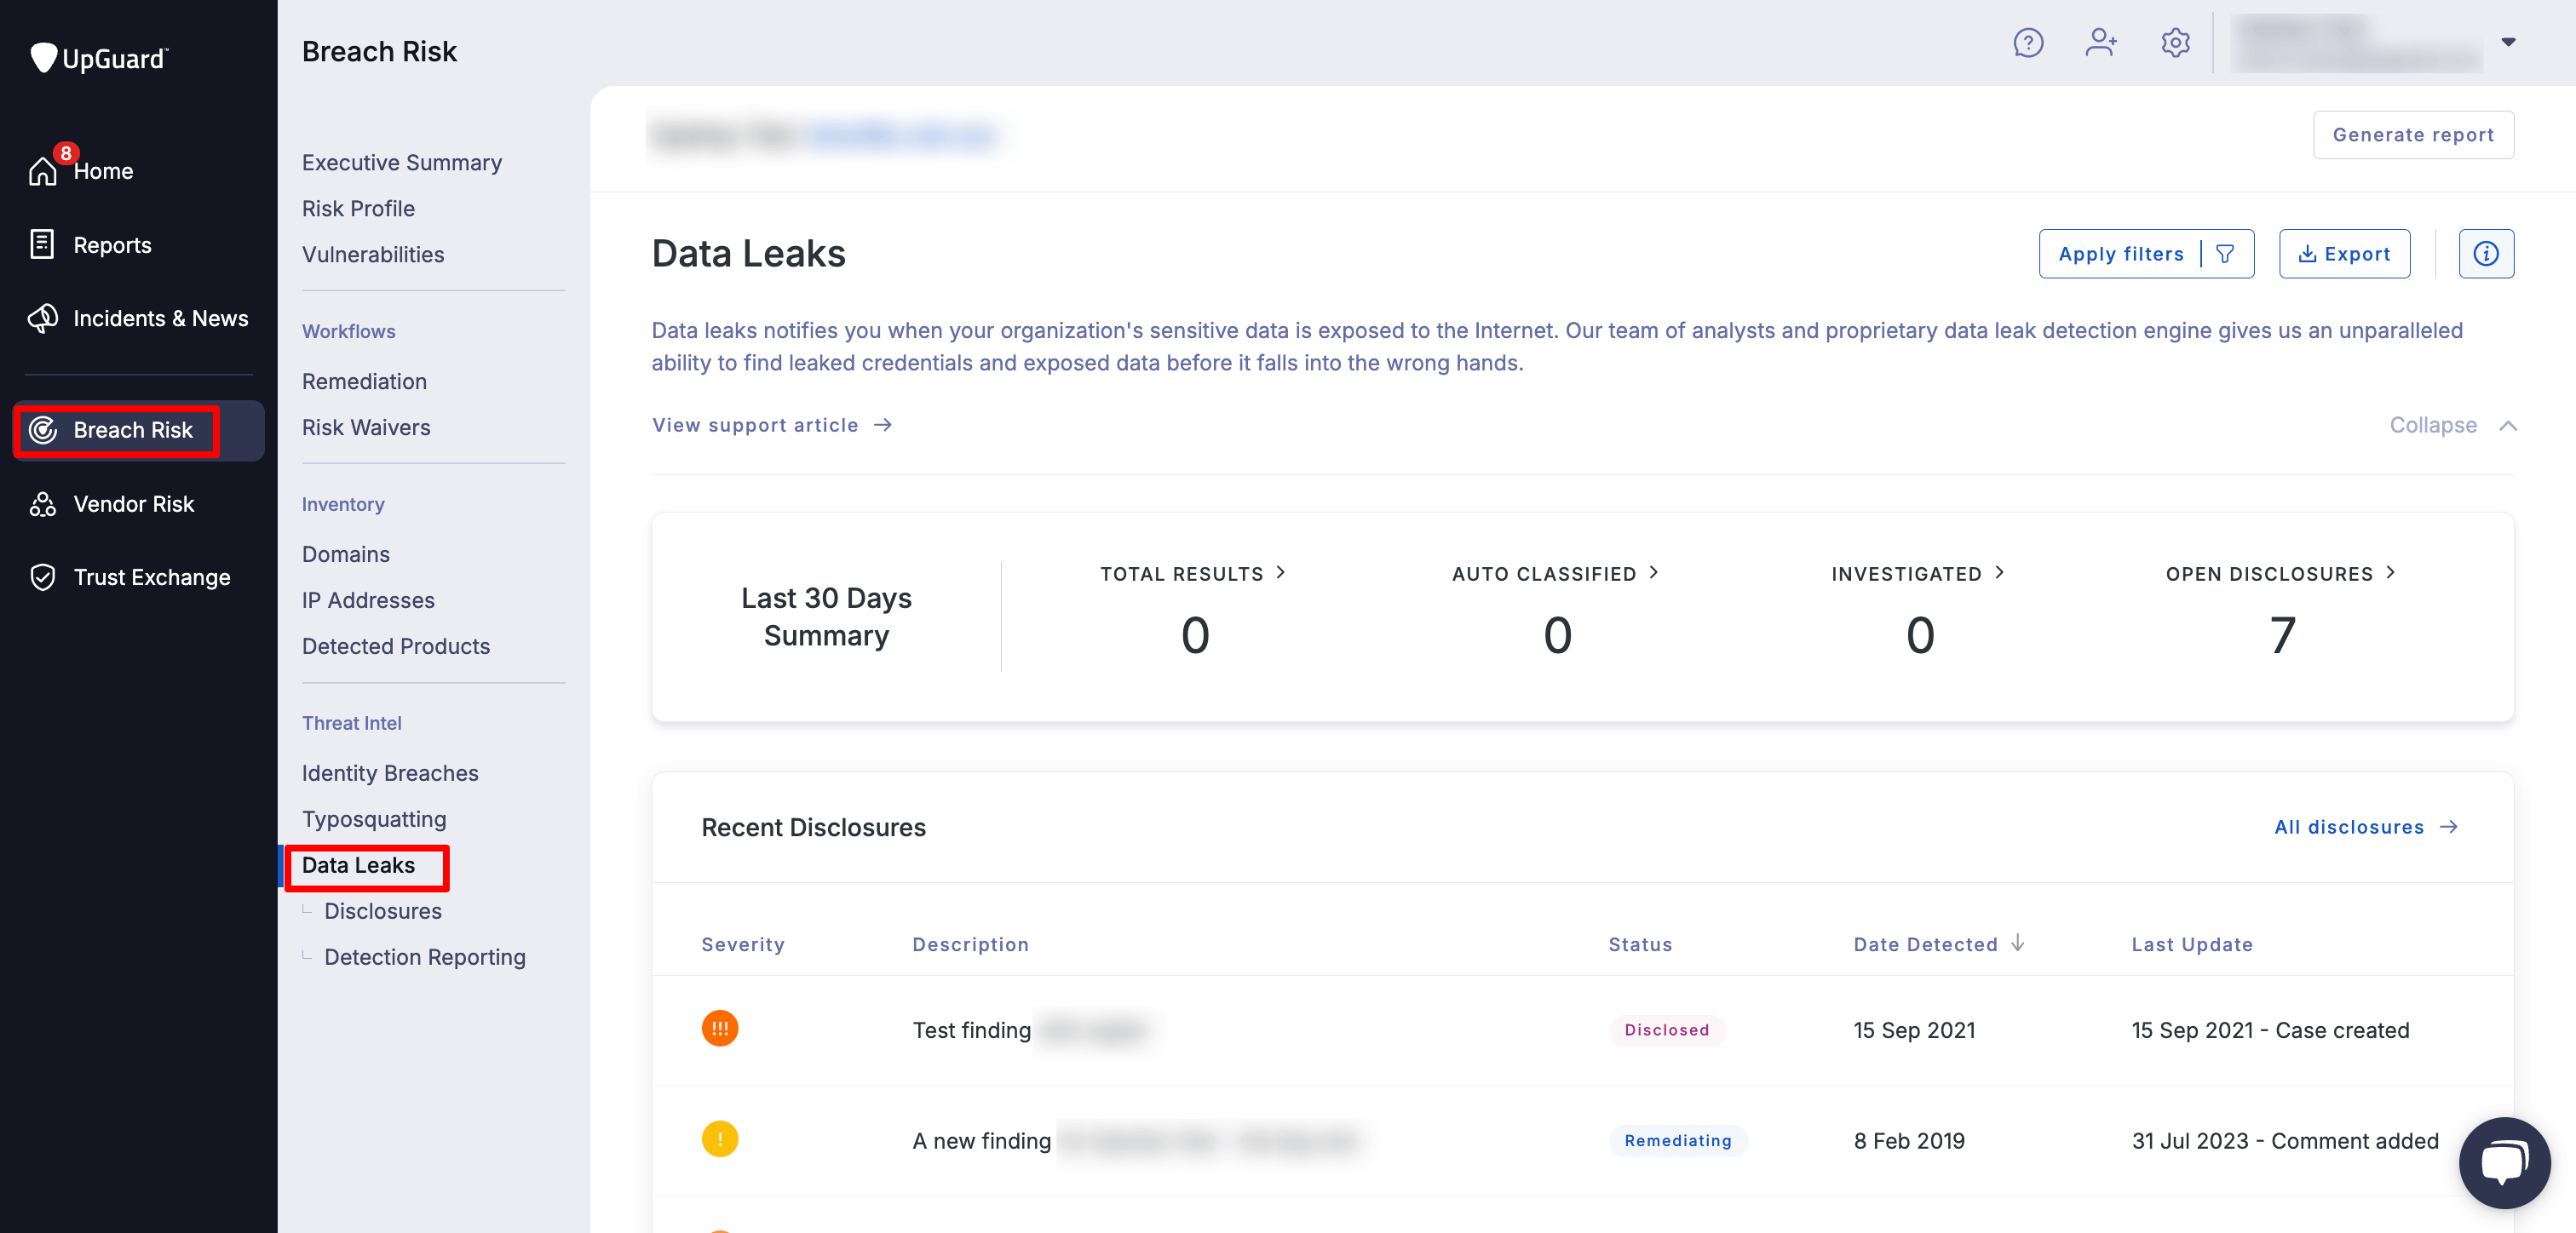Open the Test finding row description
The width and height of the screenshot is (2576, 1233).
click(1032, 1030)
